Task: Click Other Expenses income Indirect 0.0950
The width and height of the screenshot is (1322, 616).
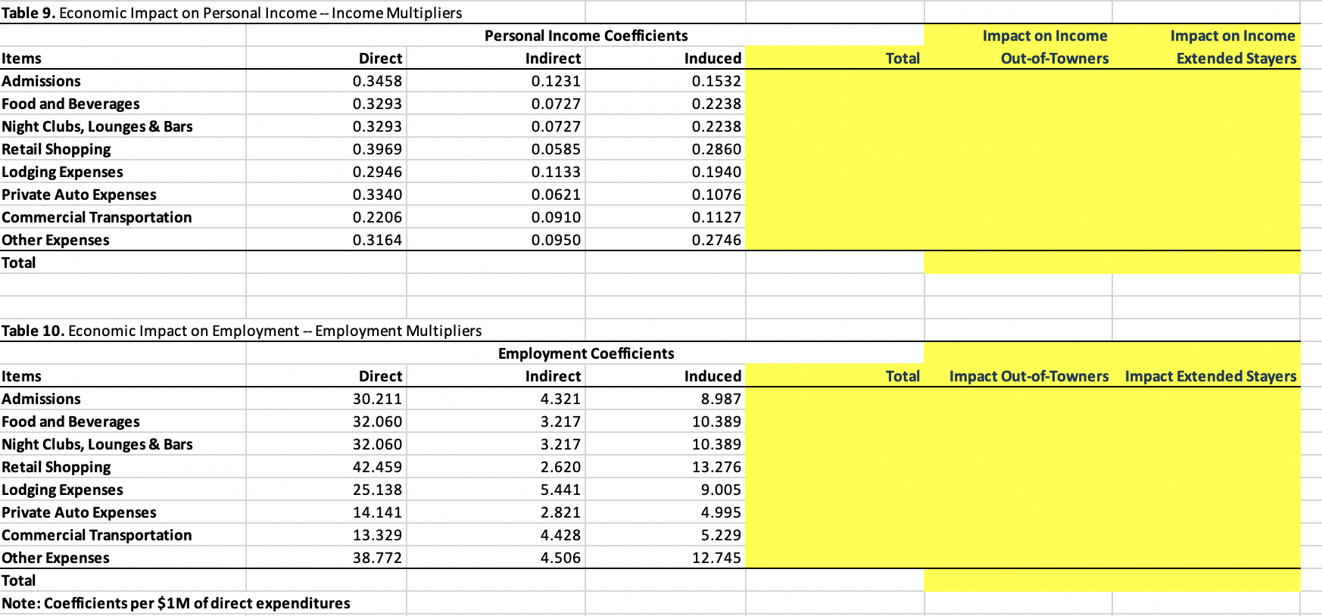Action: (x=556, y=240)
